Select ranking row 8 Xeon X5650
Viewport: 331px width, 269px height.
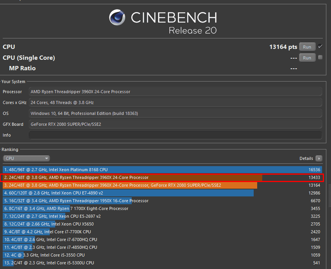click(162, 224)
